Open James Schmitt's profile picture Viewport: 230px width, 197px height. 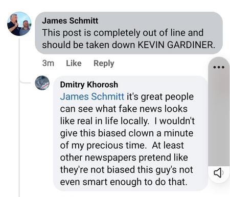(19, 24)
